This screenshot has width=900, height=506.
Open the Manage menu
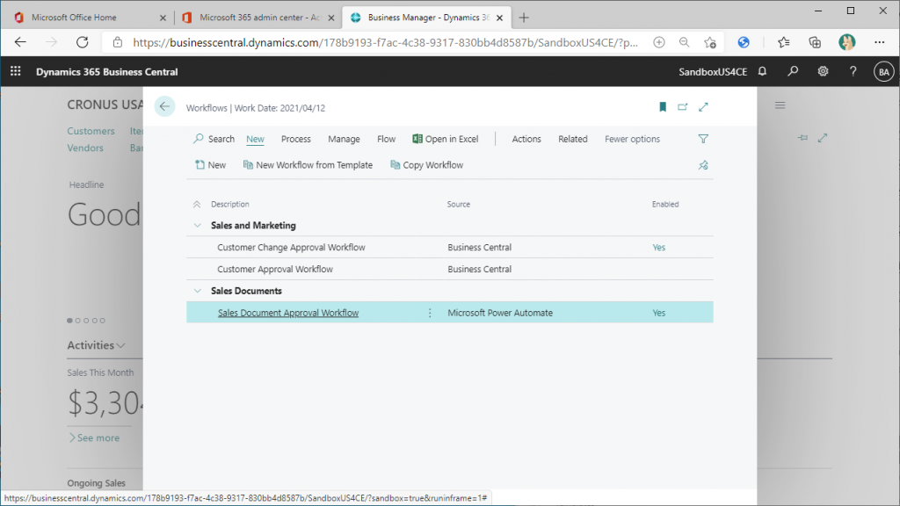point(344,139)
